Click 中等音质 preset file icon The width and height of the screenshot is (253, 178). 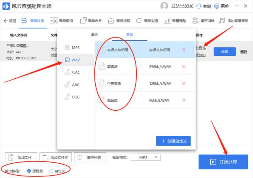(102, 83)
